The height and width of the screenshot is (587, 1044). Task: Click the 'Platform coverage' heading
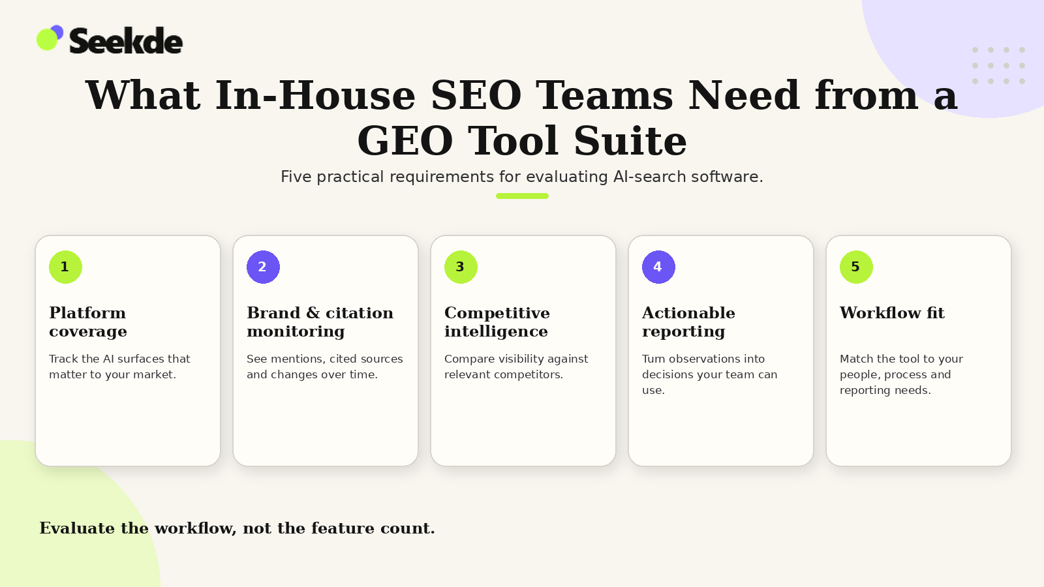coord(88,322)
